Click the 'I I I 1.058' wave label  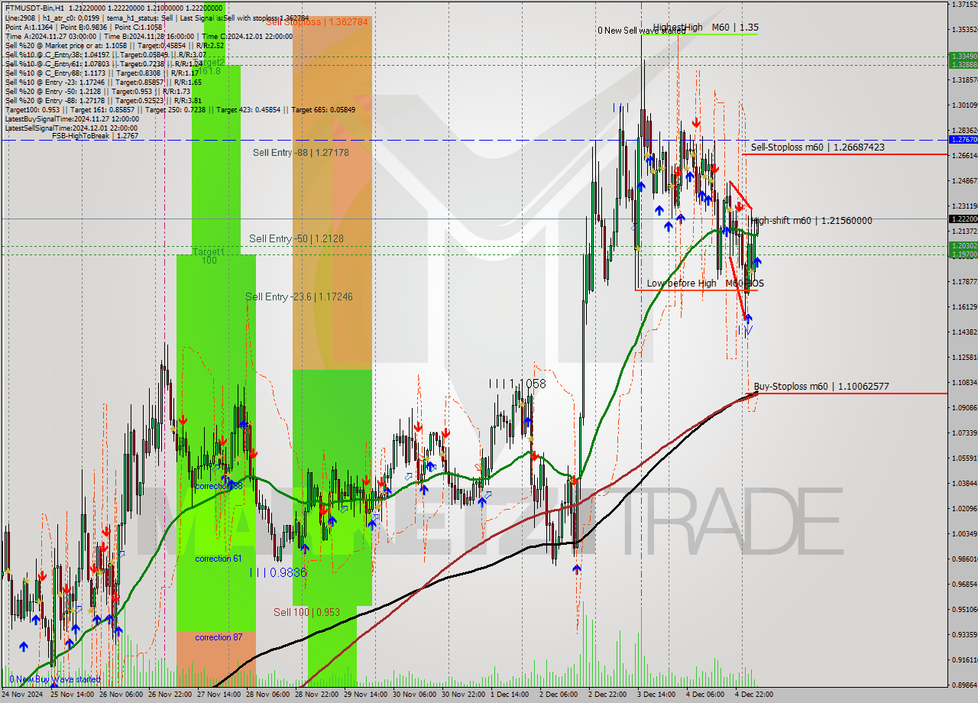coord(518,384)
